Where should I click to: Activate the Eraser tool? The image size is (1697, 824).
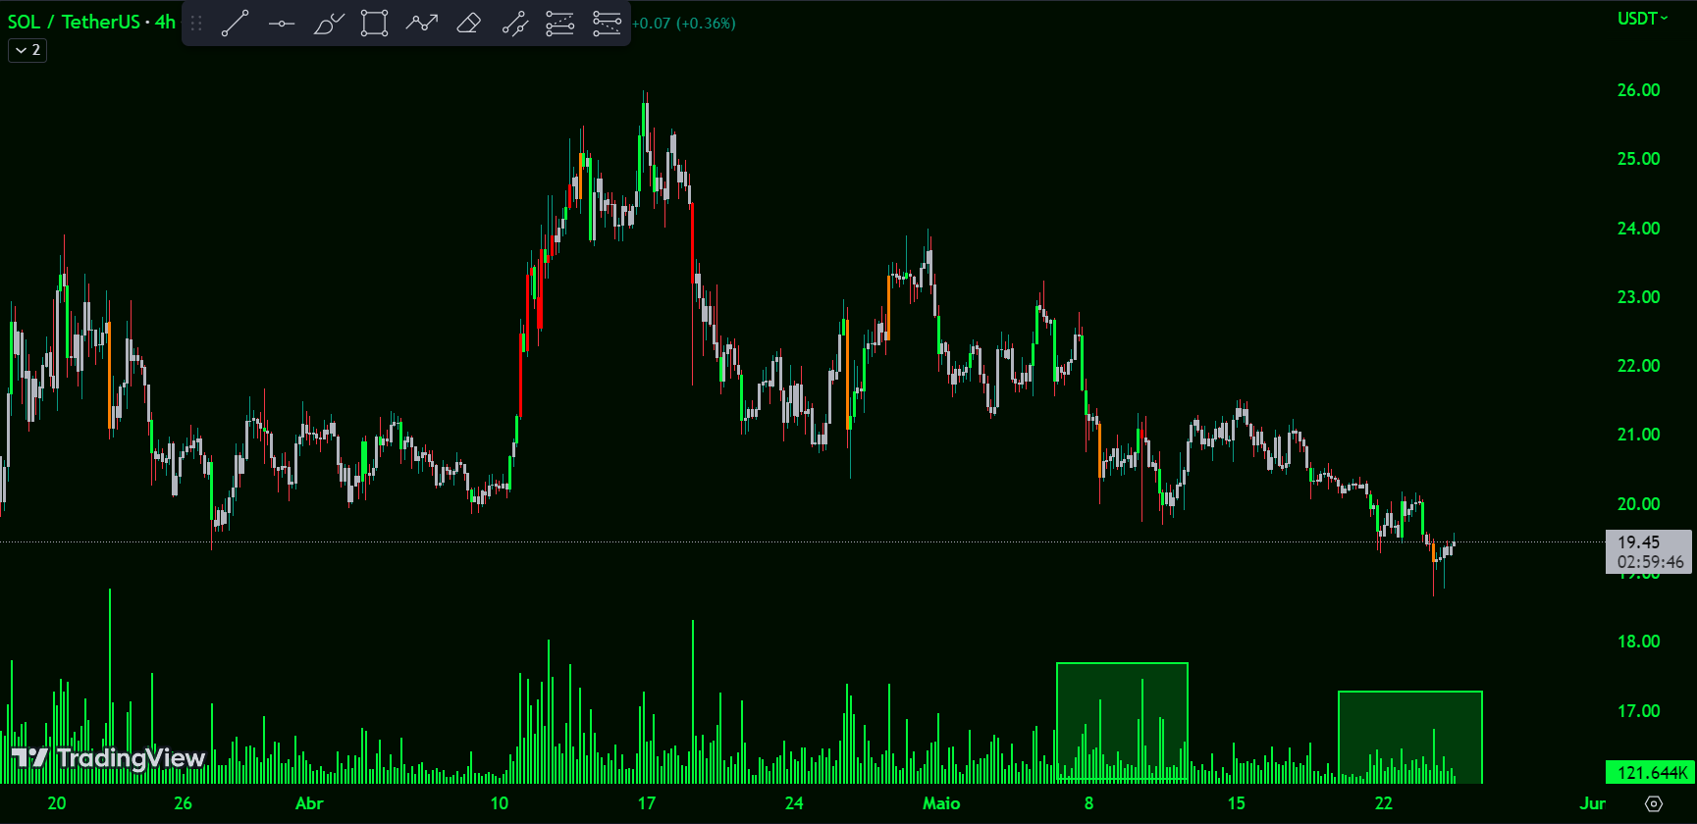[469, 23]
